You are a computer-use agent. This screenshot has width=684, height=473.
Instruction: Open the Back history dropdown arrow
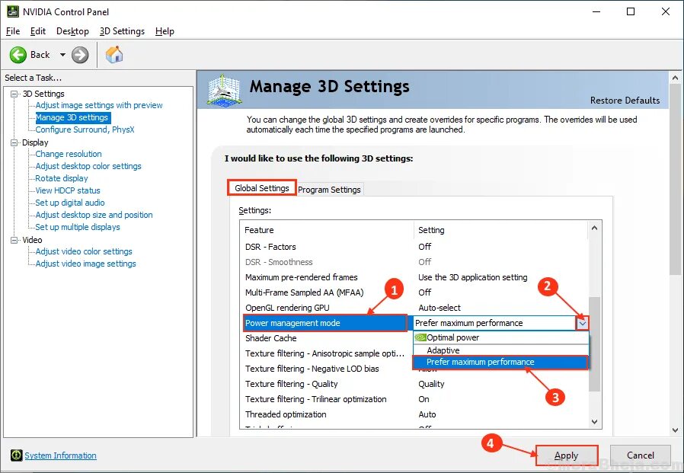pyautogui.click(x=62, y=55)
